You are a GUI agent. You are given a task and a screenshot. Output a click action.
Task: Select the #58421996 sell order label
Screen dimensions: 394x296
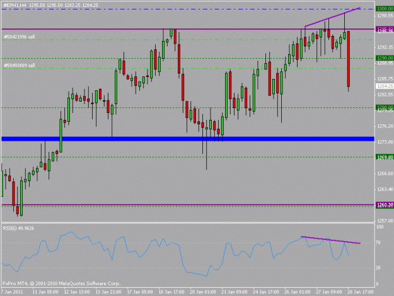point(20,37)
